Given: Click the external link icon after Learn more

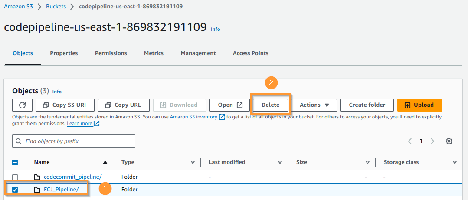Looking at the screenshot, I should [96, 123].
